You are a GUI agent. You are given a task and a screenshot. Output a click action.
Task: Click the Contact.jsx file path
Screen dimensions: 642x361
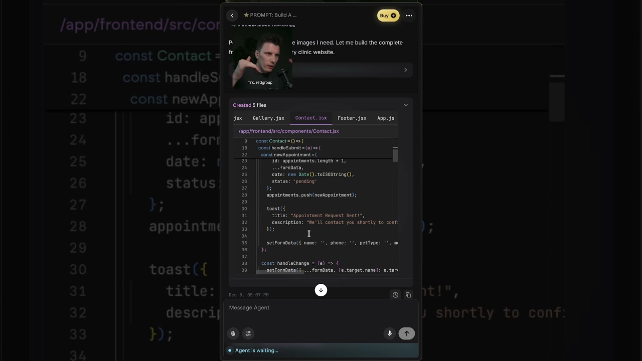pyautogui.click(x=288, y=131)
